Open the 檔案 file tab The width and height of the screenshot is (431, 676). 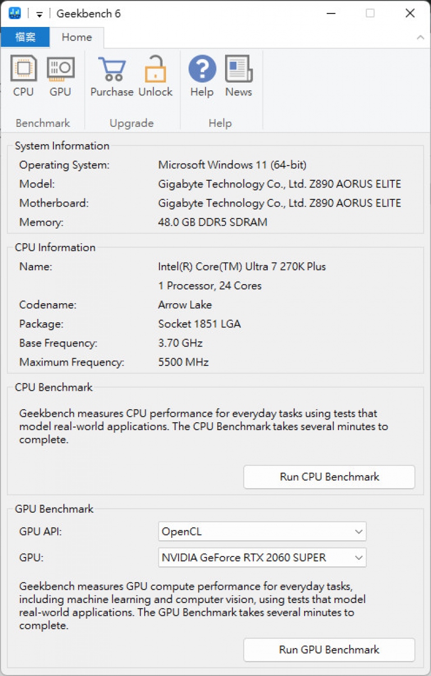click(25, 37)
